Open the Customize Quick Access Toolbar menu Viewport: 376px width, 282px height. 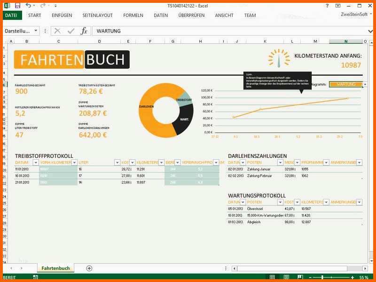point(55,6)
